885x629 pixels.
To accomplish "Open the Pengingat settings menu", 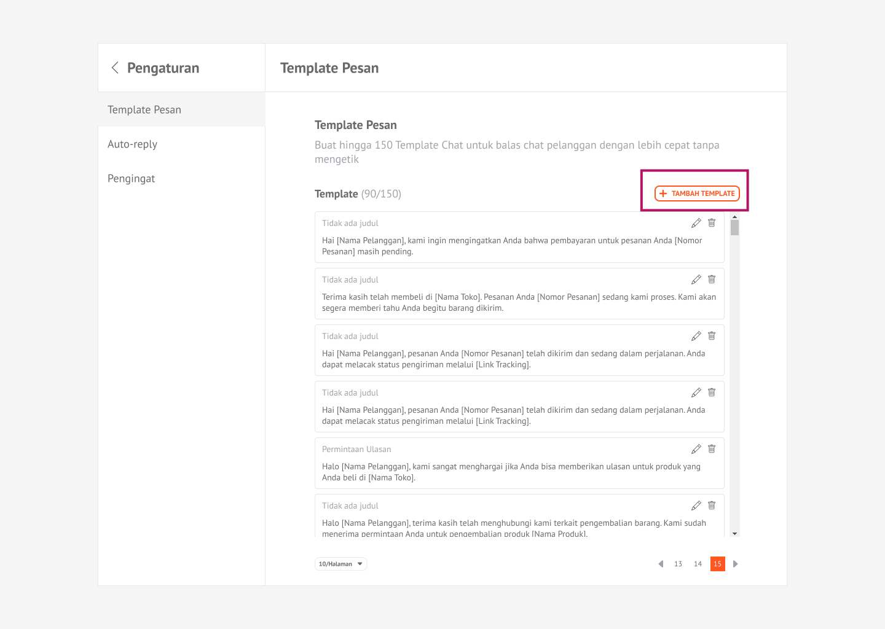I will click(132, 179).
